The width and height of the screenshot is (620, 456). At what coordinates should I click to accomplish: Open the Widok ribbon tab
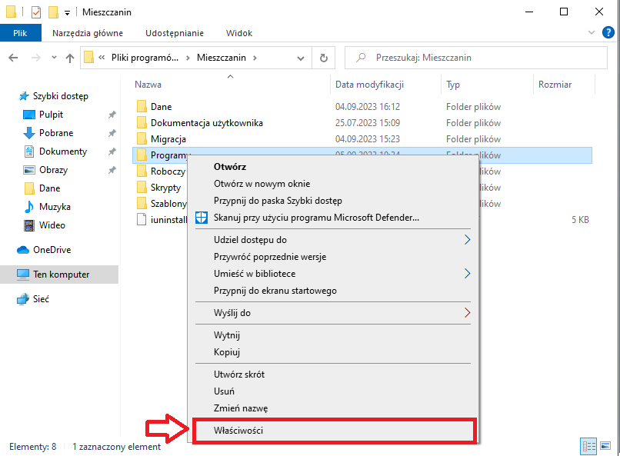coord(239,33)
